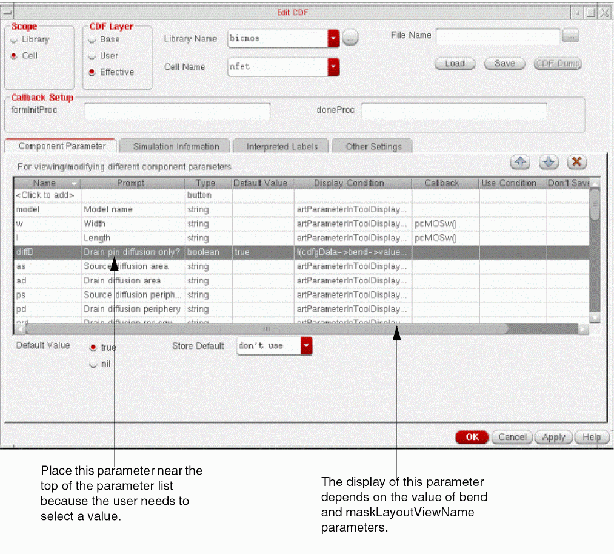Click the horizontal scrollbar of the parameter table

coord(267,328)
